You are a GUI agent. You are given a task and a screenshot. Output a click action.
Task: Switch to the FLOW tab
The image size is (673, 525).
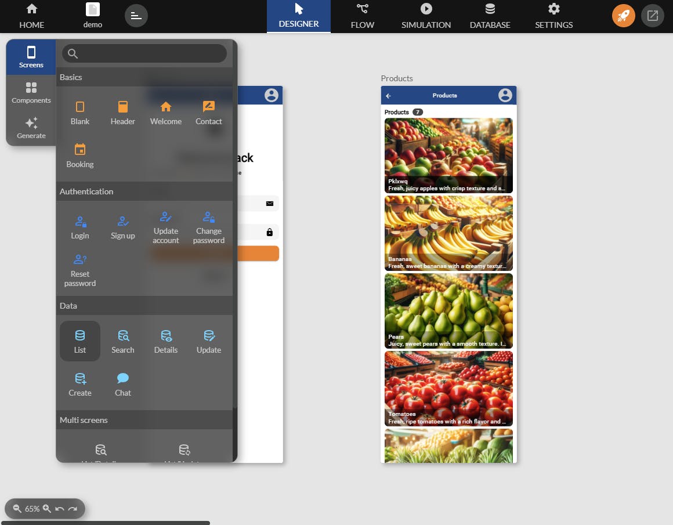(x=362, y=16)
